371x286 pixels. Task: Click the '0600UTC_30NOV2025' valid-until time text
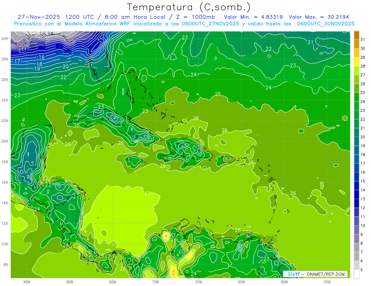pyautogui.click(x=326, y=24)
